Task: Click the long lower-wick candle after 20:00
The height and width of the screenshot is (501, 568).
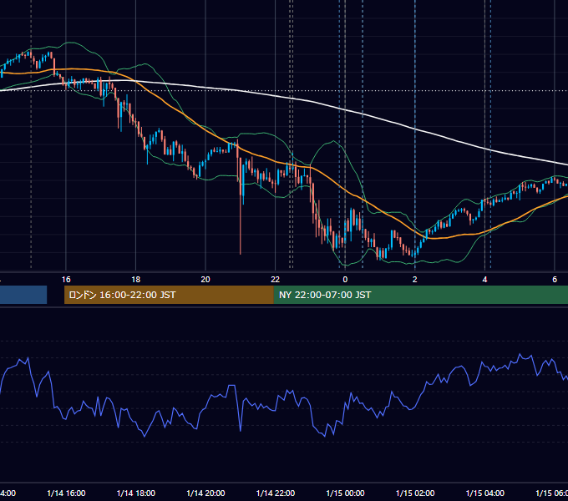Action: [x=241, y=205]
